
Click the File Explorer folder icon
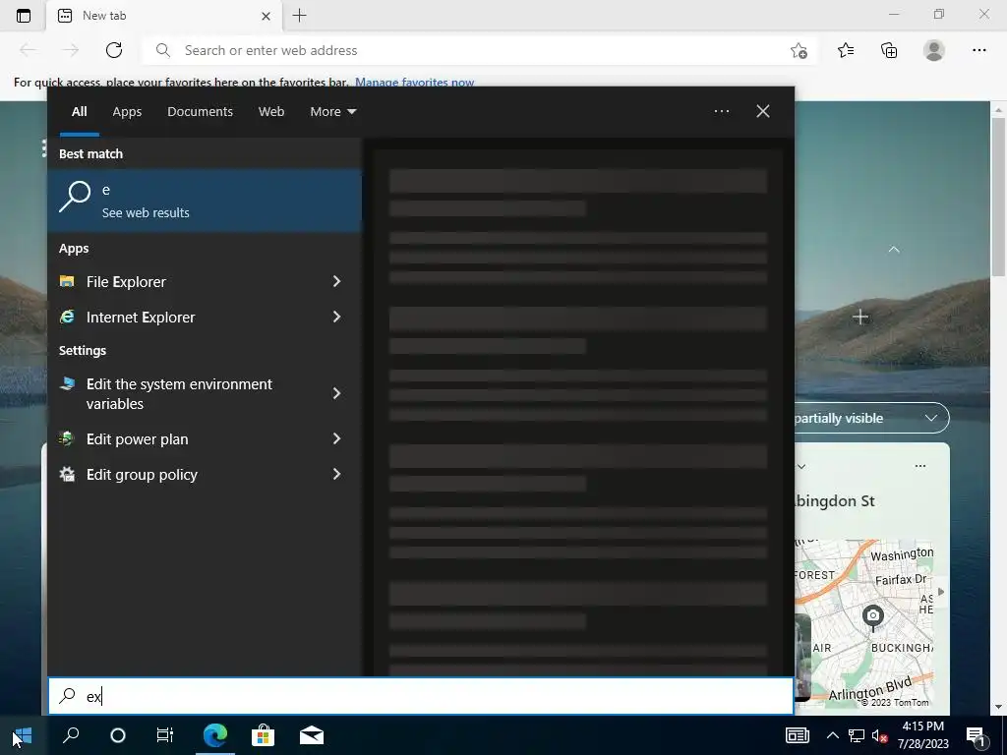pos(67,281)
